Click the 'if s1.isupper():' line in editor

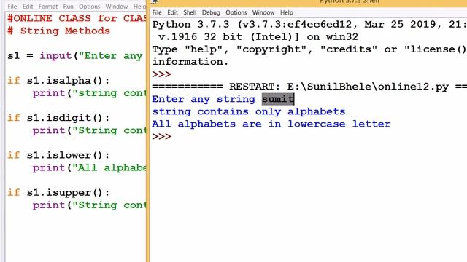point(58,193)
